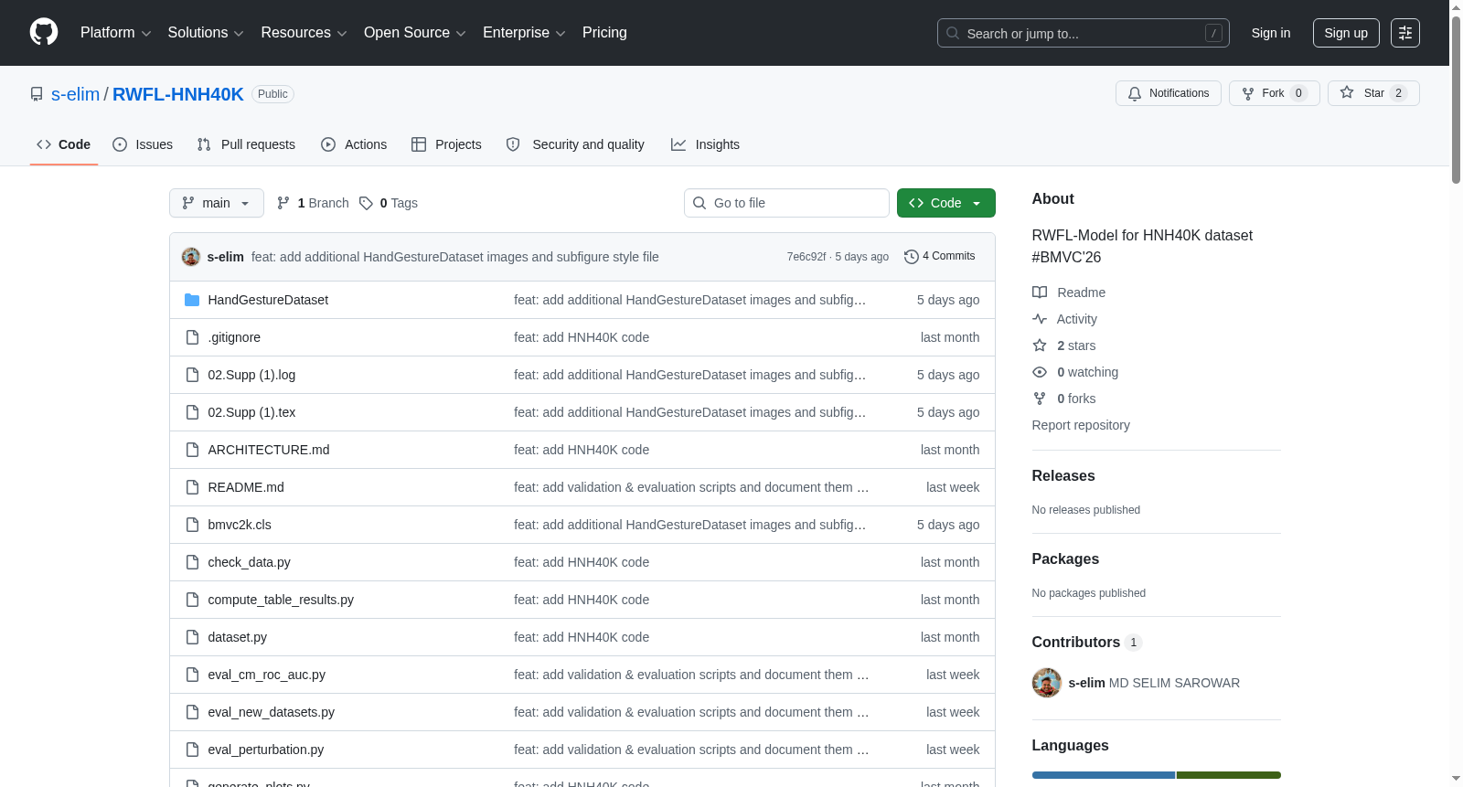Open the Insights tab
Screen dimensions: 1463x787
[x=705, y=144]
